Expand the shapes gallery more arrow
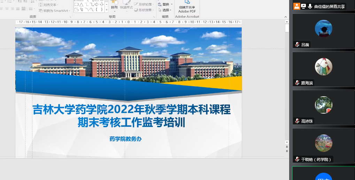355x180 pixels. (106, 10)
